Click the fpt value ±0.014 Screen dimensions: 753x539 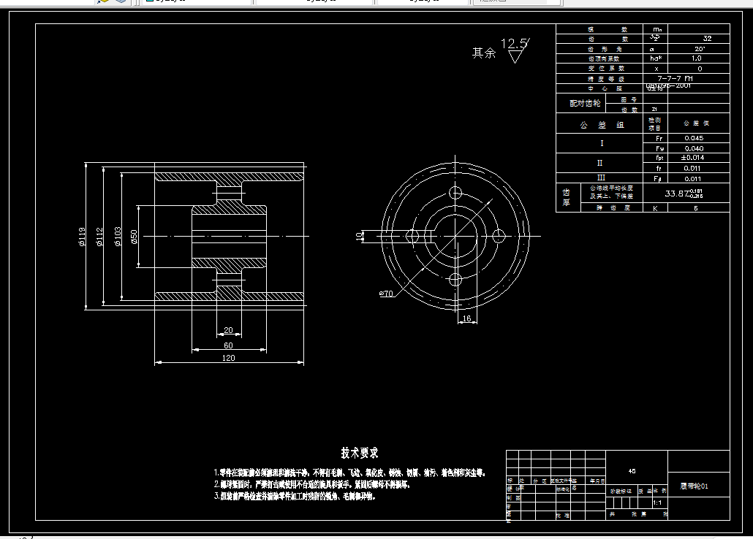point(692,158)
